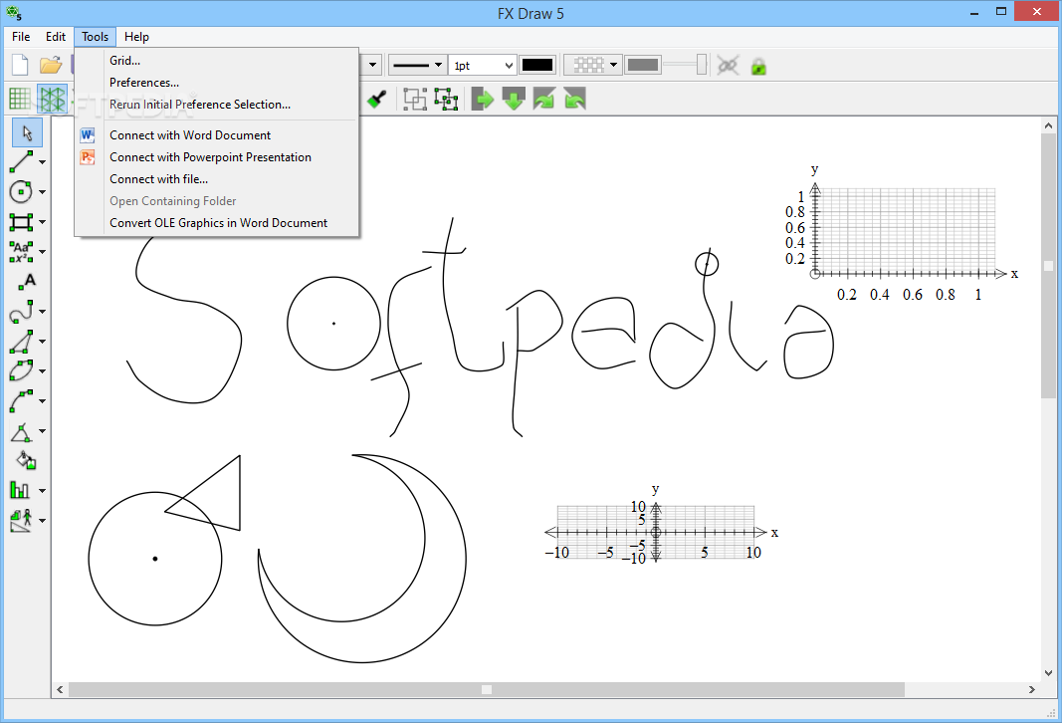Image resolution: width=1062 pixels, height=723 pixels.
Task: Click the paintbrush format painter icon
Action: tap(376, 100)
